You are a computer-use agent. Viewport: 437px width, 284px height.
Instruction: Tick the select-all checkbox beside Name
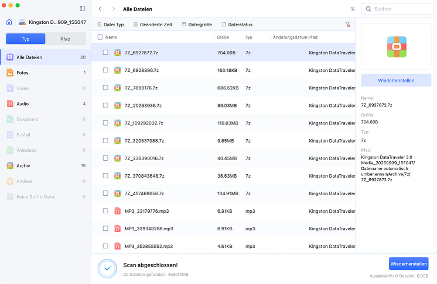[100, 37]
